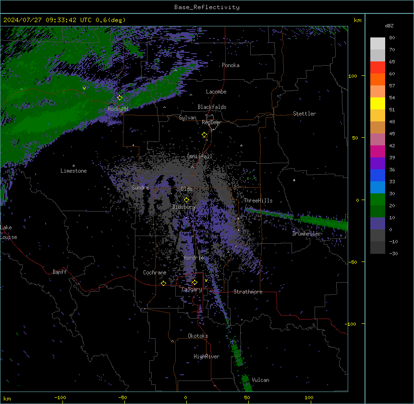The image size is (414, 404).
Task: Click the Lacombe city label
Action: [x=216, y=92]
